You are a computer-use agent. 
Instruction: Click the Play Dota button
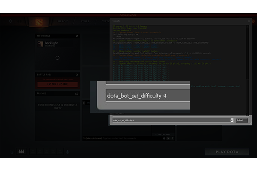(x=227, y=152)
